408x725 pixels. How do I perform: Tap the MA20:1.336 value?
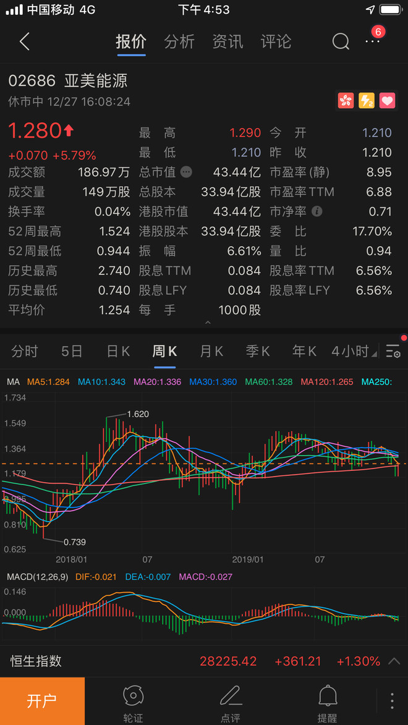(157, 382)
